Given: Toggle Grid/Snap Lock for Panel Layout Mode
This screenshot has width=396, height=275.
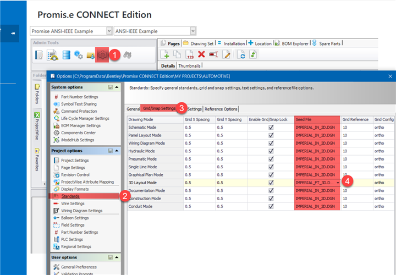Looking at the screenshot, I should coord(271,135).
